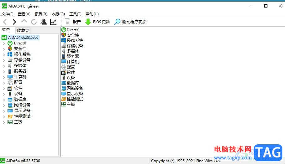Open the graph chart toolbar icon

53,22
